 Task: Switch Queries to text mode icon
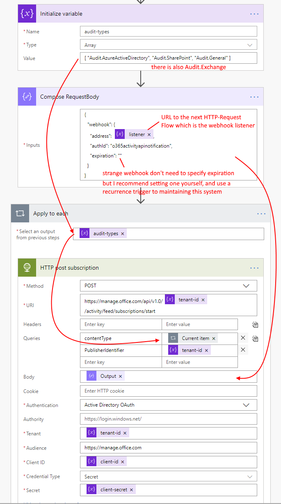click(x=255, y=339)
